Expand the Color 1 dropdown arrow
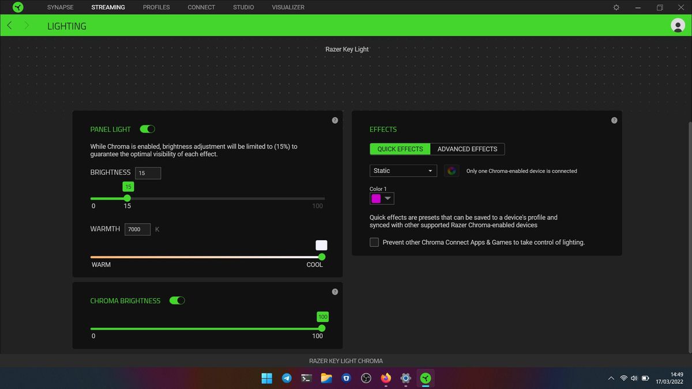This screenshot has width=692, height=389. click(x=389, y=198)
